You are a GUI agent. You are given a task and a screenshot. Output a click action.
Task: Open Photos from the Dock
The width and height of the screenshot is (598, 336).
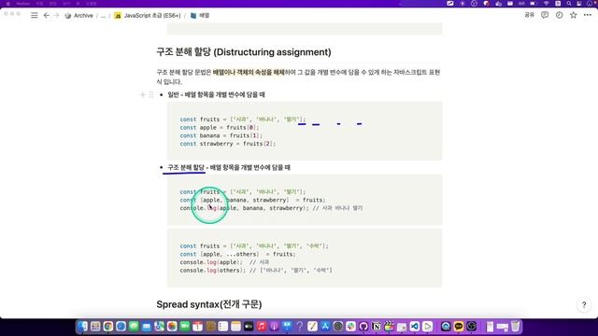click(x=172, y=327)
